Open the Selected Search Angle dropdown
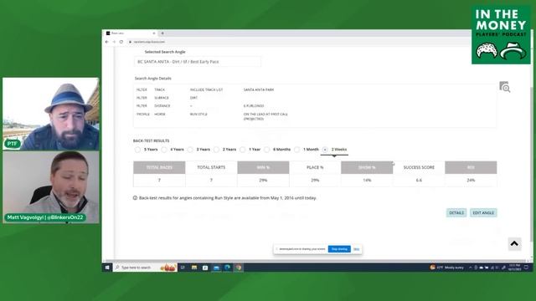This screenshot has width=536, height=301. [198, 62]
